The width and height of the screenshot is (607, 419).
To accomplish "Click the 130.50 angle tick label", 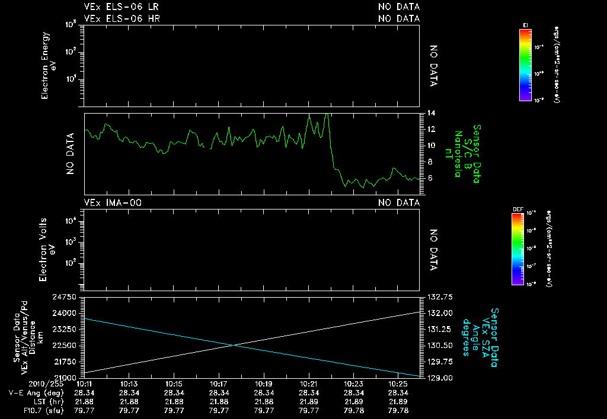I will (x=440, y=346).
